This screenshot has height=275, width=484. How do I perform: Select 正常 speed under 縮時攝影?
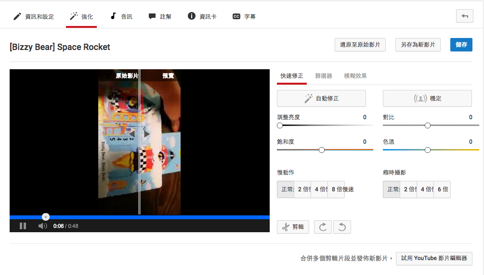pyautogui.click(x=392, y=189)
